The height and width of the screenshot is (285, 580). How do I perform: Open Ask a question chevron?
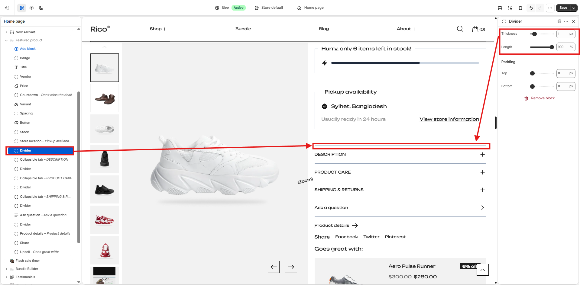click(x=483, y=208)
